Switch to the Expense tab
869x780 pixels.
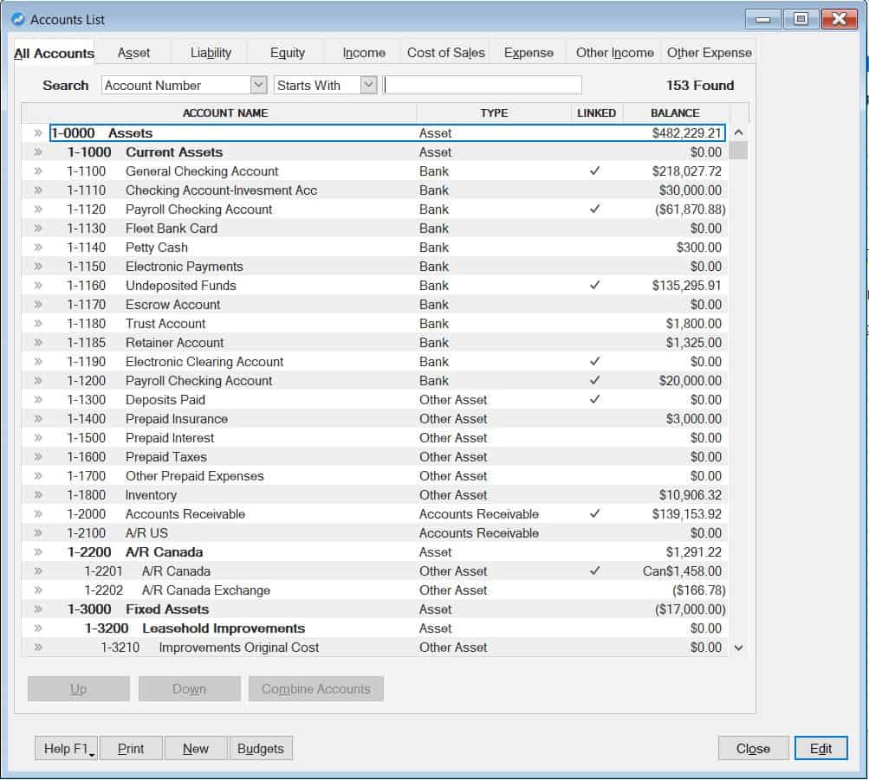[529, 53]
